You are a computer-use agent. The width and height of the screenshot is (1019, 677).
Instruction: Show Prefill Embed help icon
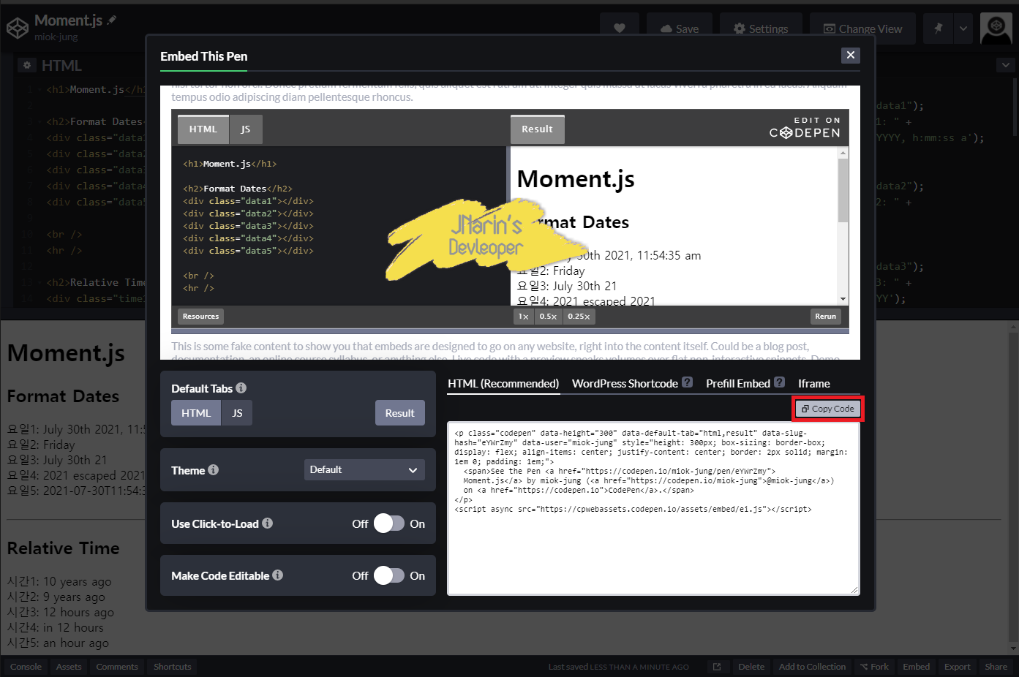pyautogui.click(x=779, y=382)
